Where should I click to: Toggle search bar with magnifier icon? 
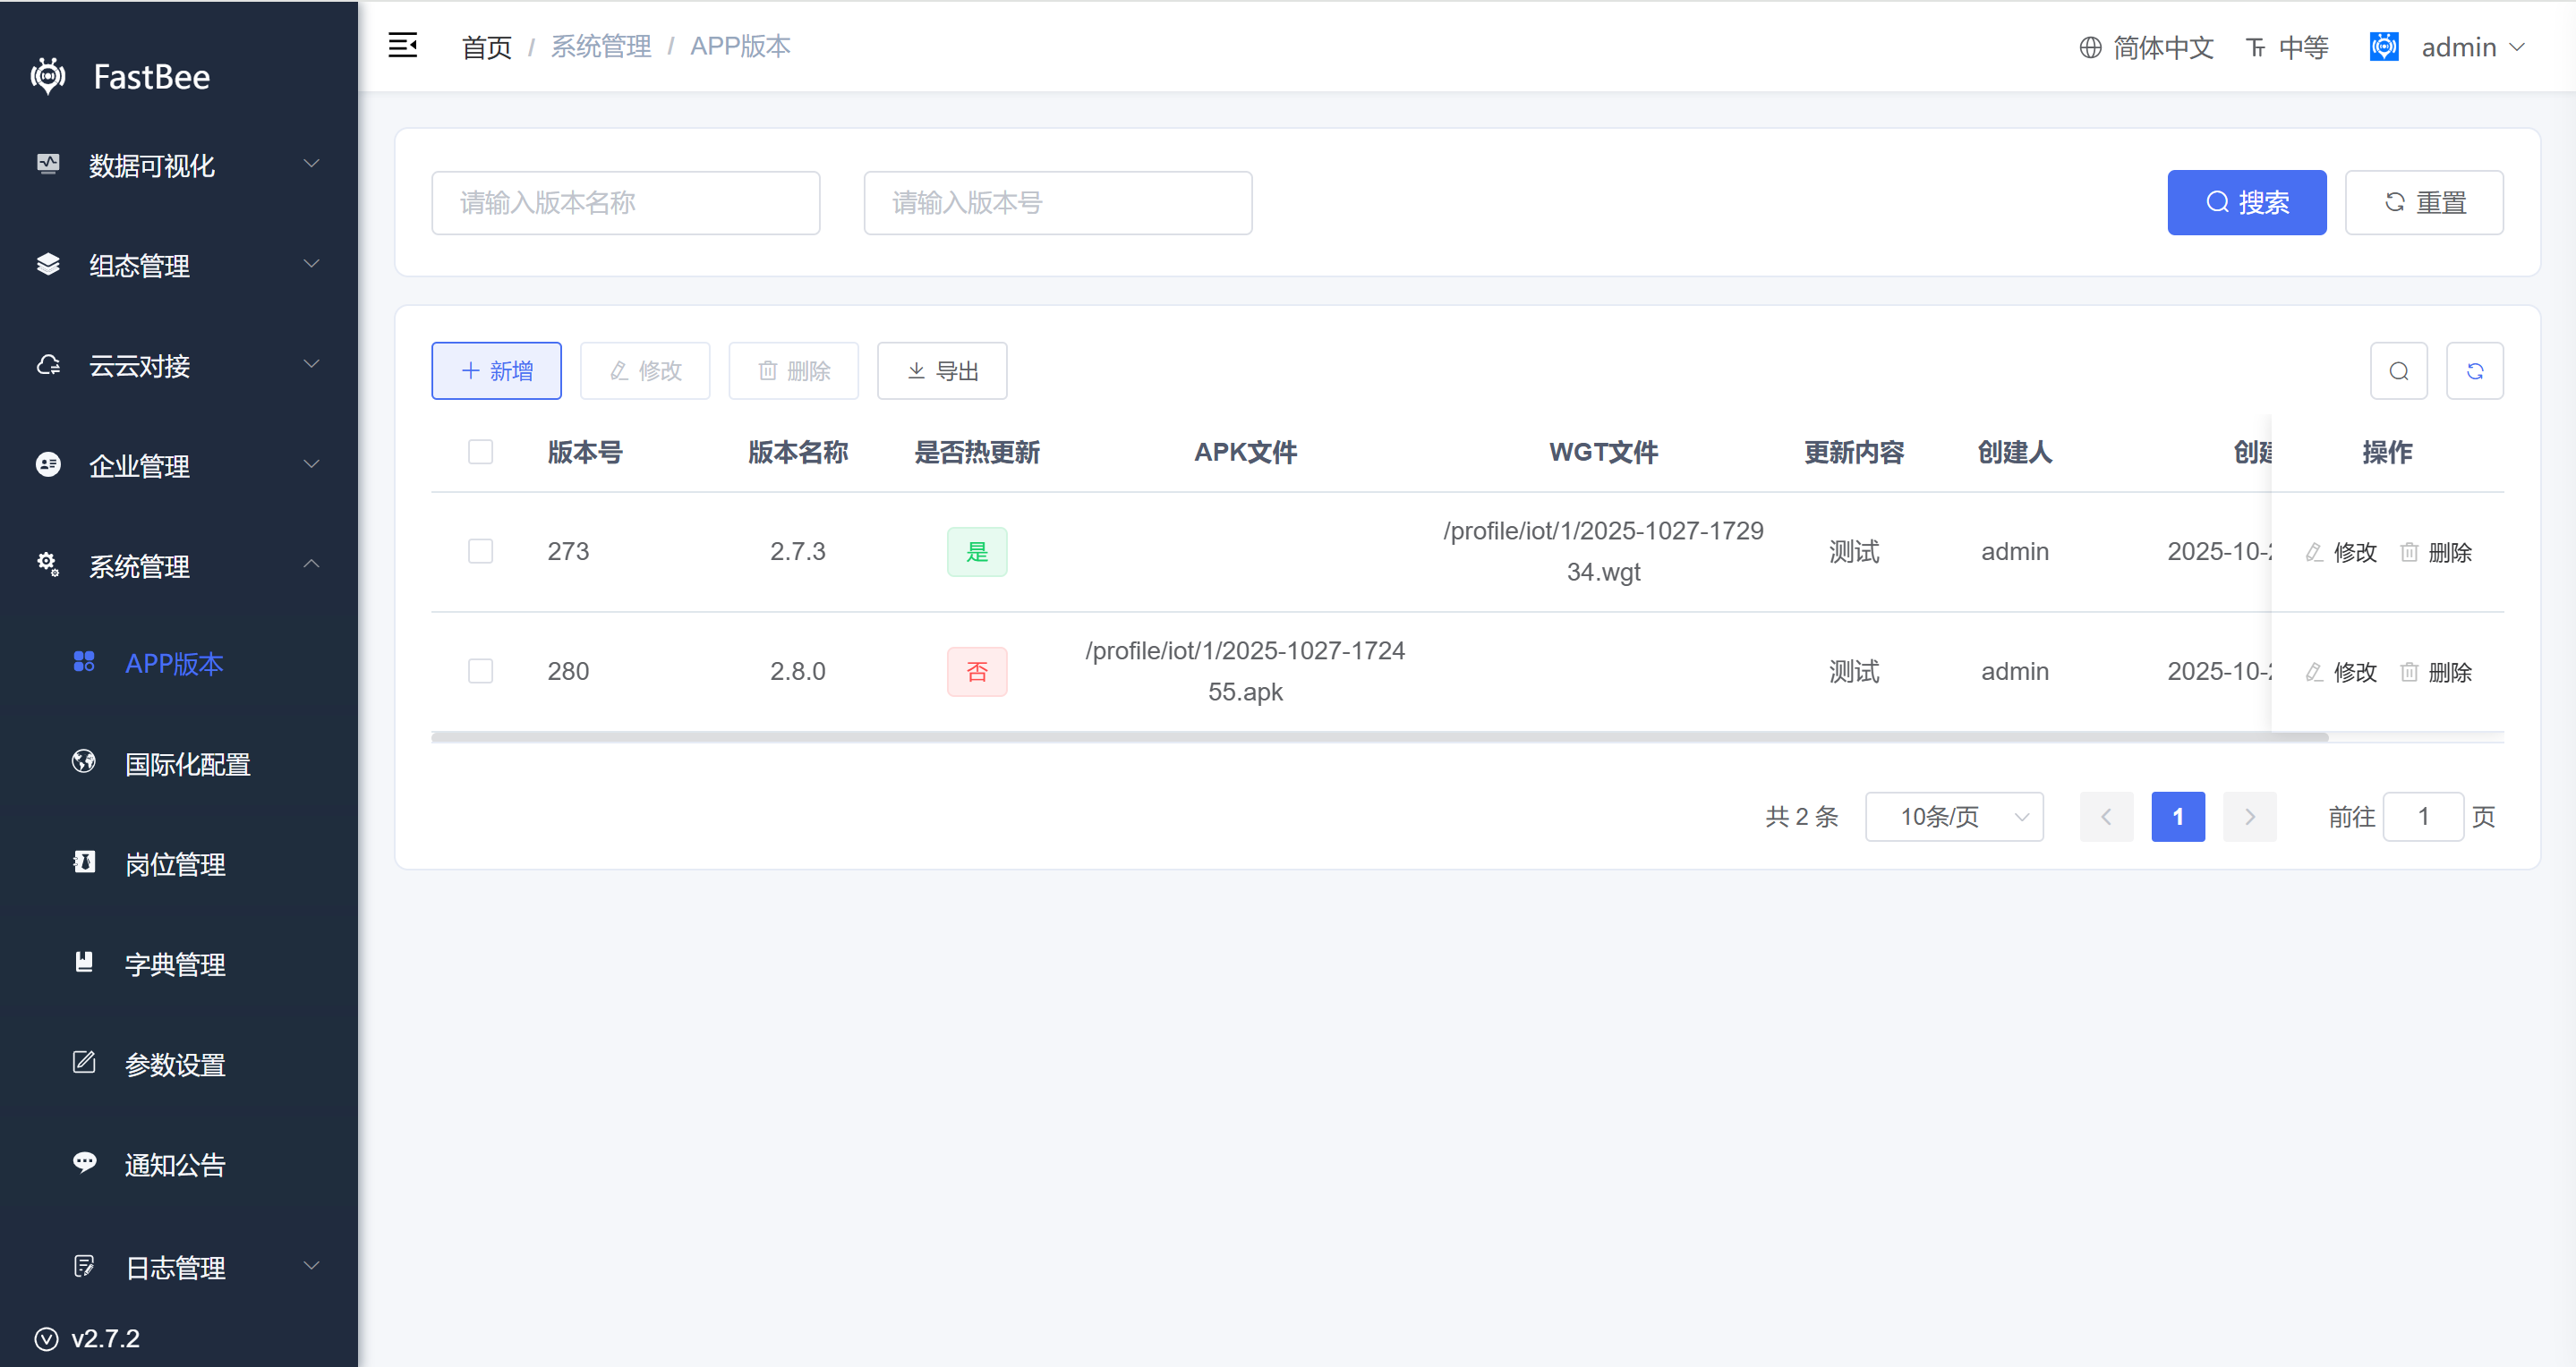tap(2398, 370)
